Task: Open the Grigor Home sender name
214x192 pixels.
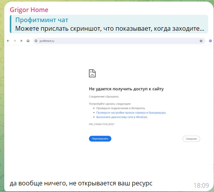Action: [x=29, y=10]
